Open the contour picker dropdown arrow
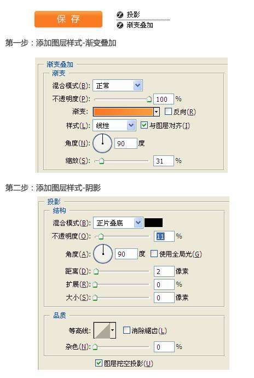This screenshot has width=254, height=378. [x=113, y=330]
